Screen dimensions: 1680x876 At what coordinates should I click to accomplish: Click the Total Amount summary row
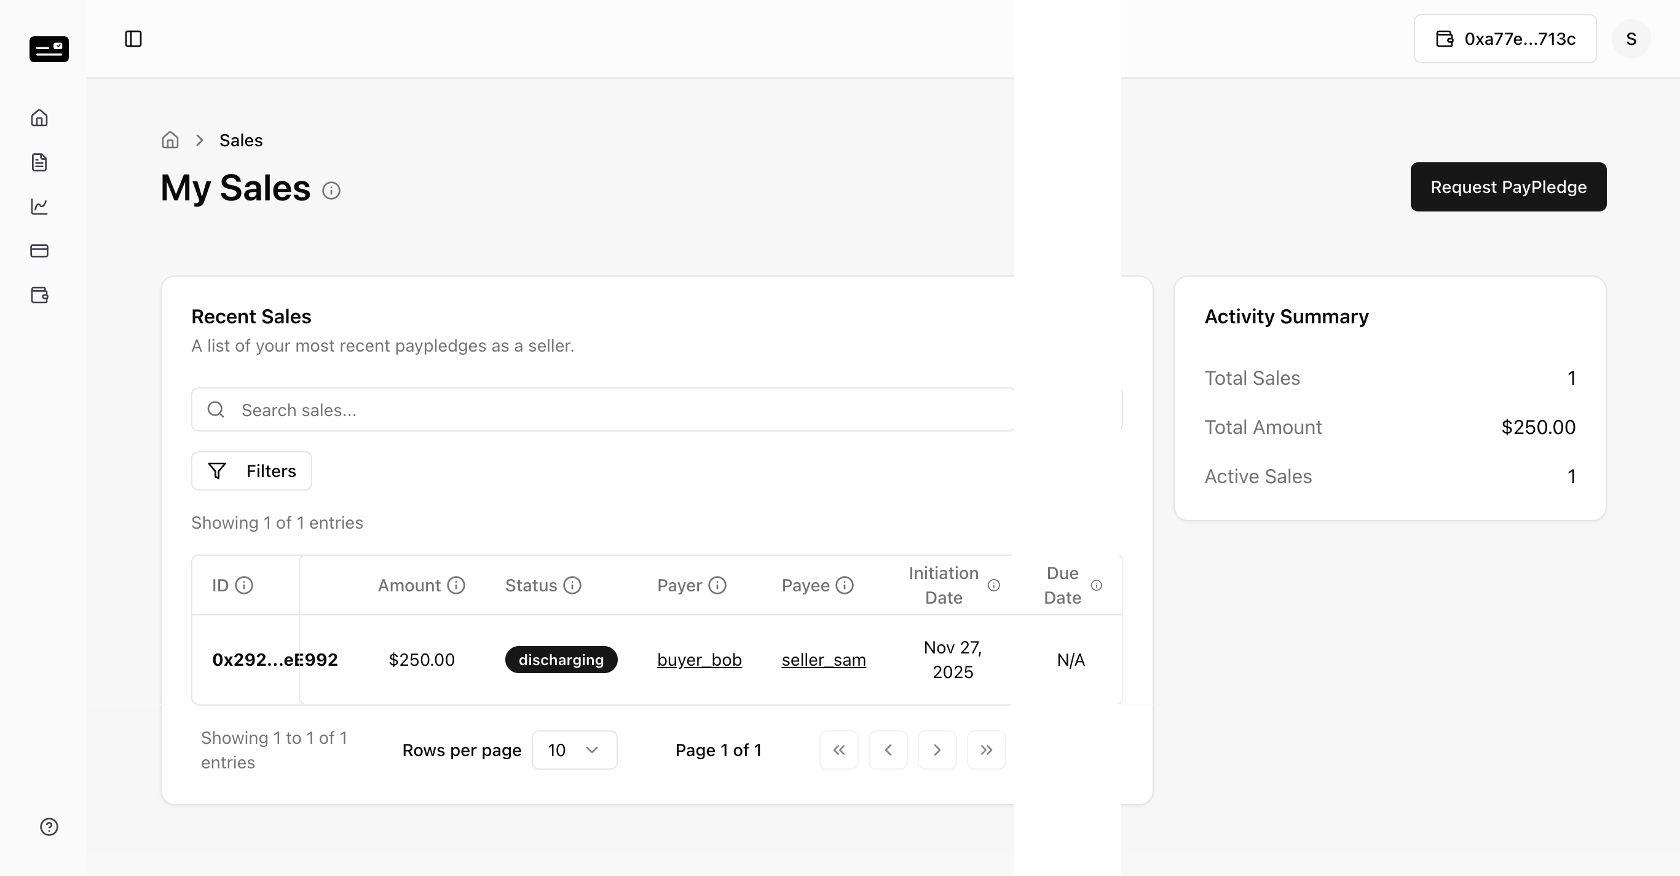(x=1390, y=427)
